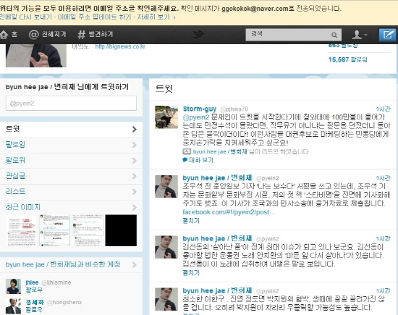
Task: Click the Home icon in the top bar
Action: 4,35
